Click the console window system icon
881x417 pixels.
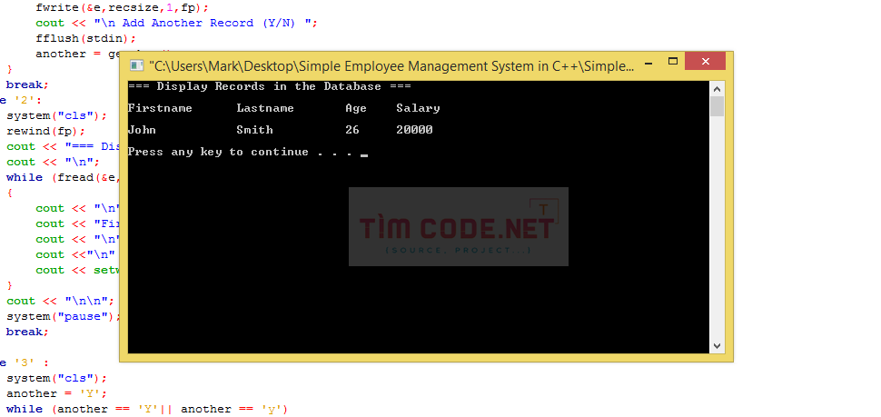(x=137, y=65)
